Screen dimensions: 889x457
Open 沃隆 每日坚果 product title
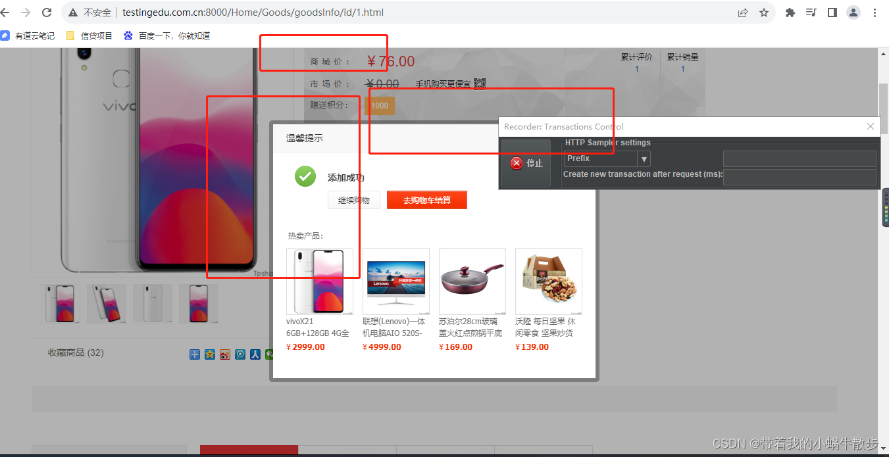coord(546,327)
